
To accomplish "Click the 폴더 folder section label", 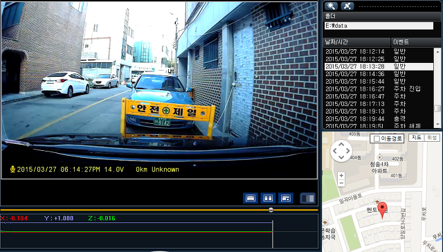I will (x=330, y=16).
